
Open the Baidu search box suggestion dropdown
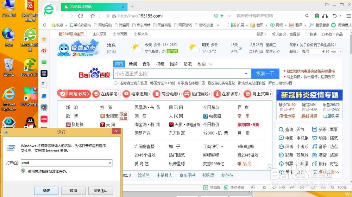pyautogui.click(x=246, y=74)
